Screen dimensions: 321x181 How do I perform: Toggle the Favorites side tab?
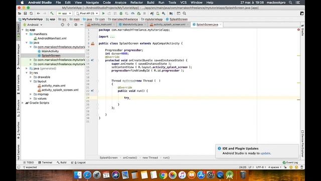pos(19,130)
